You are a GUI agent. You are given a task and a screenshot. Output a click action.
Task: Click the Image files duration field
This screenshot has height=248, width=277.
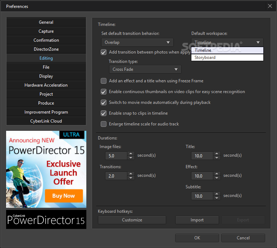click(x=116, y=156)
